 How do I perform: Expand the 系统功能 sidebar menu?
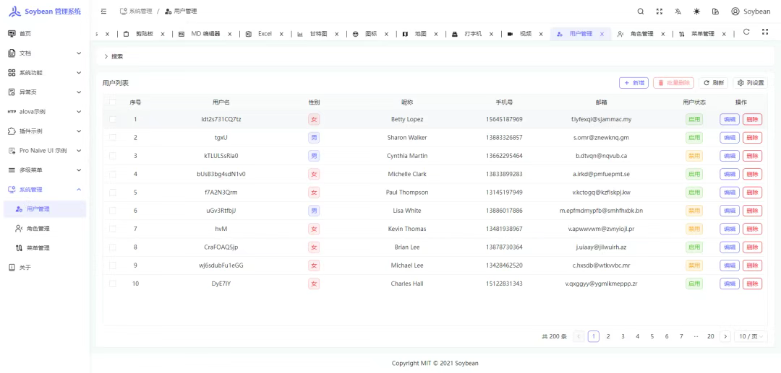tap(43, 73)
